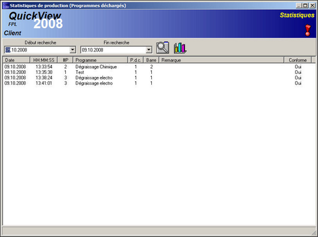318x237 pixels.
Task: Click the P.d.c. column header
Action: pos(136,60)
